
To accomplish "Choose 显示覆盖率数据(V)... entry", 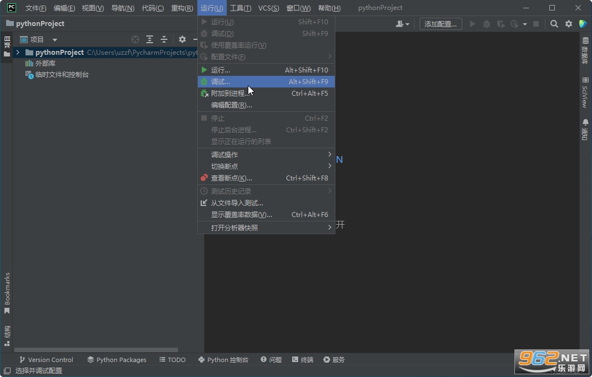I will click(266, 214).
